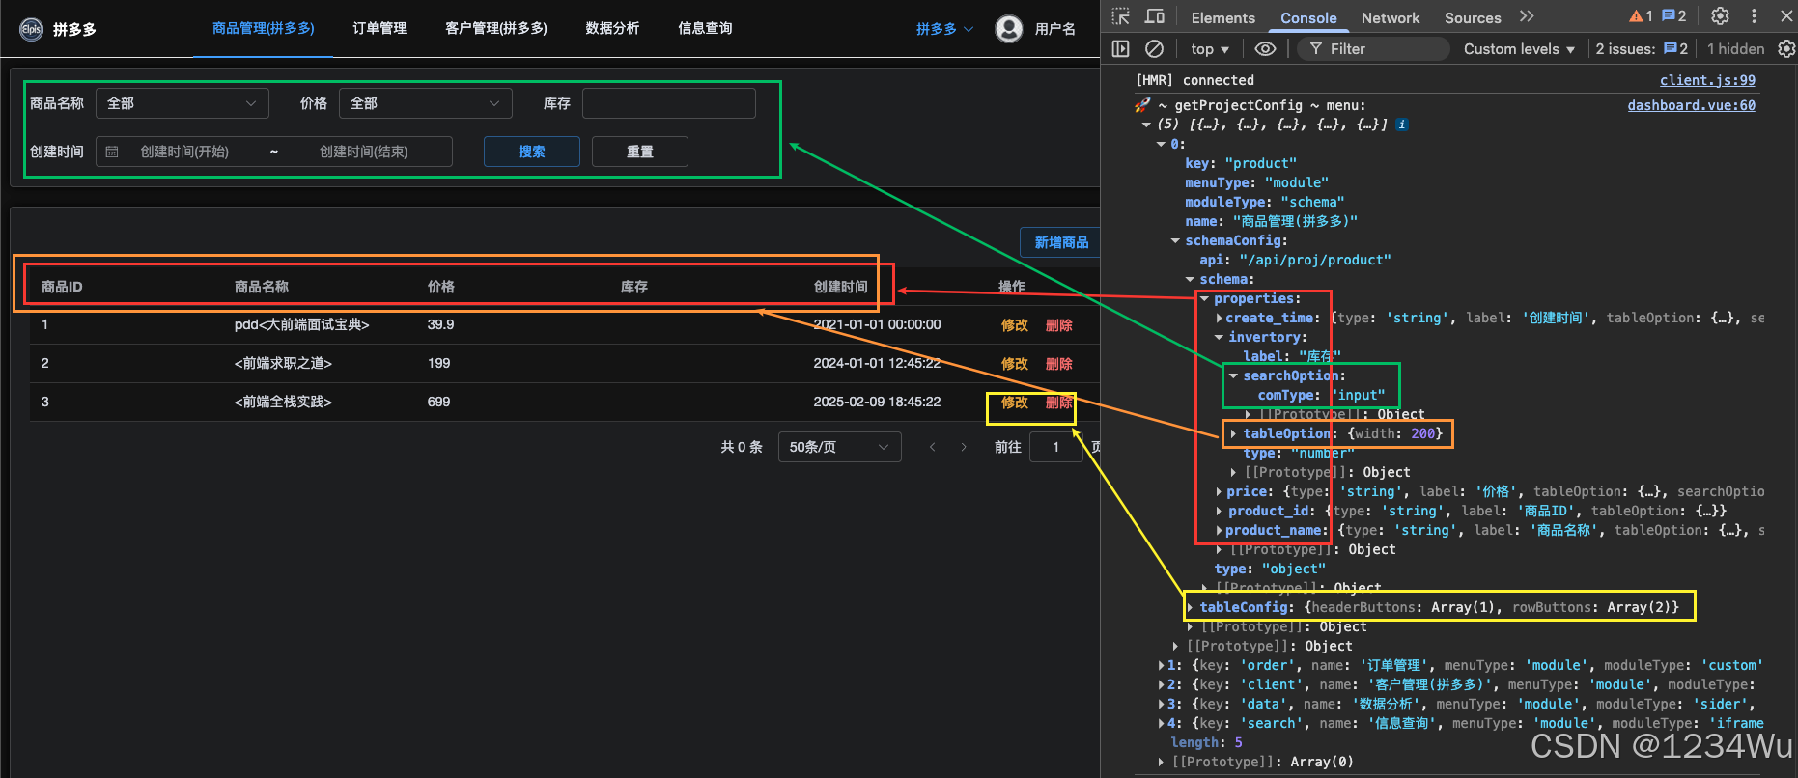Go to the next page arrow
The image size is (1798, 778).
(964, 447)
